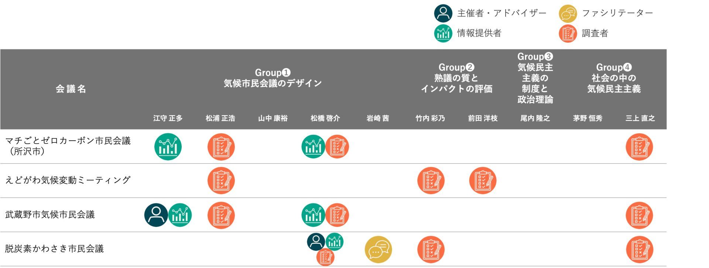
Task: Click the organizer person icon in the 武蔵野市 row
Action: pos(156,215)
